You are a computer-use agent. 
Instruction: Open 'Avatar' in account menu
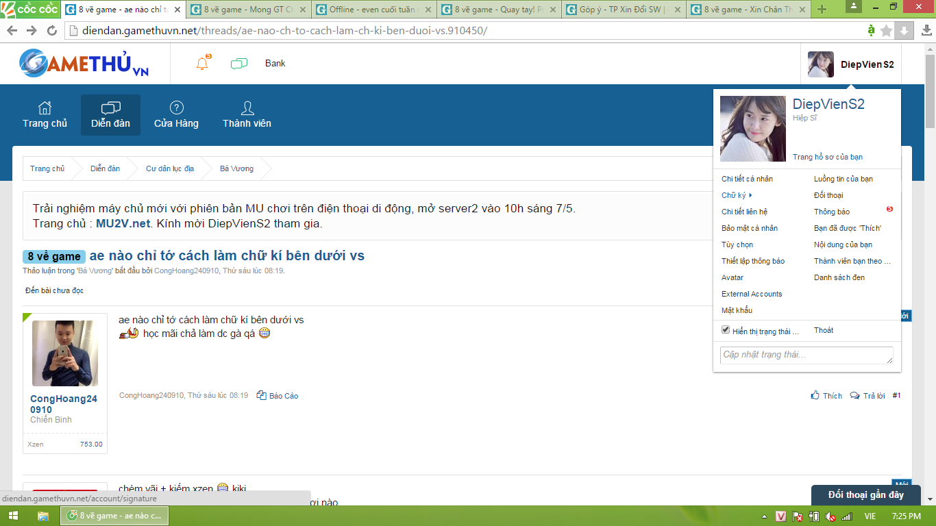[732, 277]
